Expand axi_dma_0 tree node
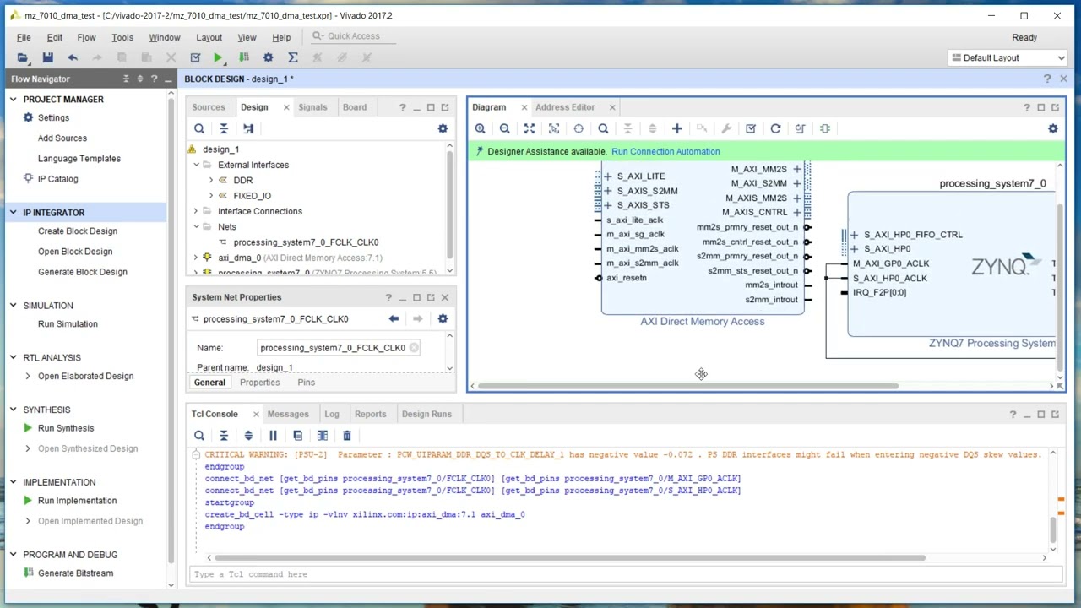The height and width of the screenshot is (608, 1081). (x=196, y=258)
